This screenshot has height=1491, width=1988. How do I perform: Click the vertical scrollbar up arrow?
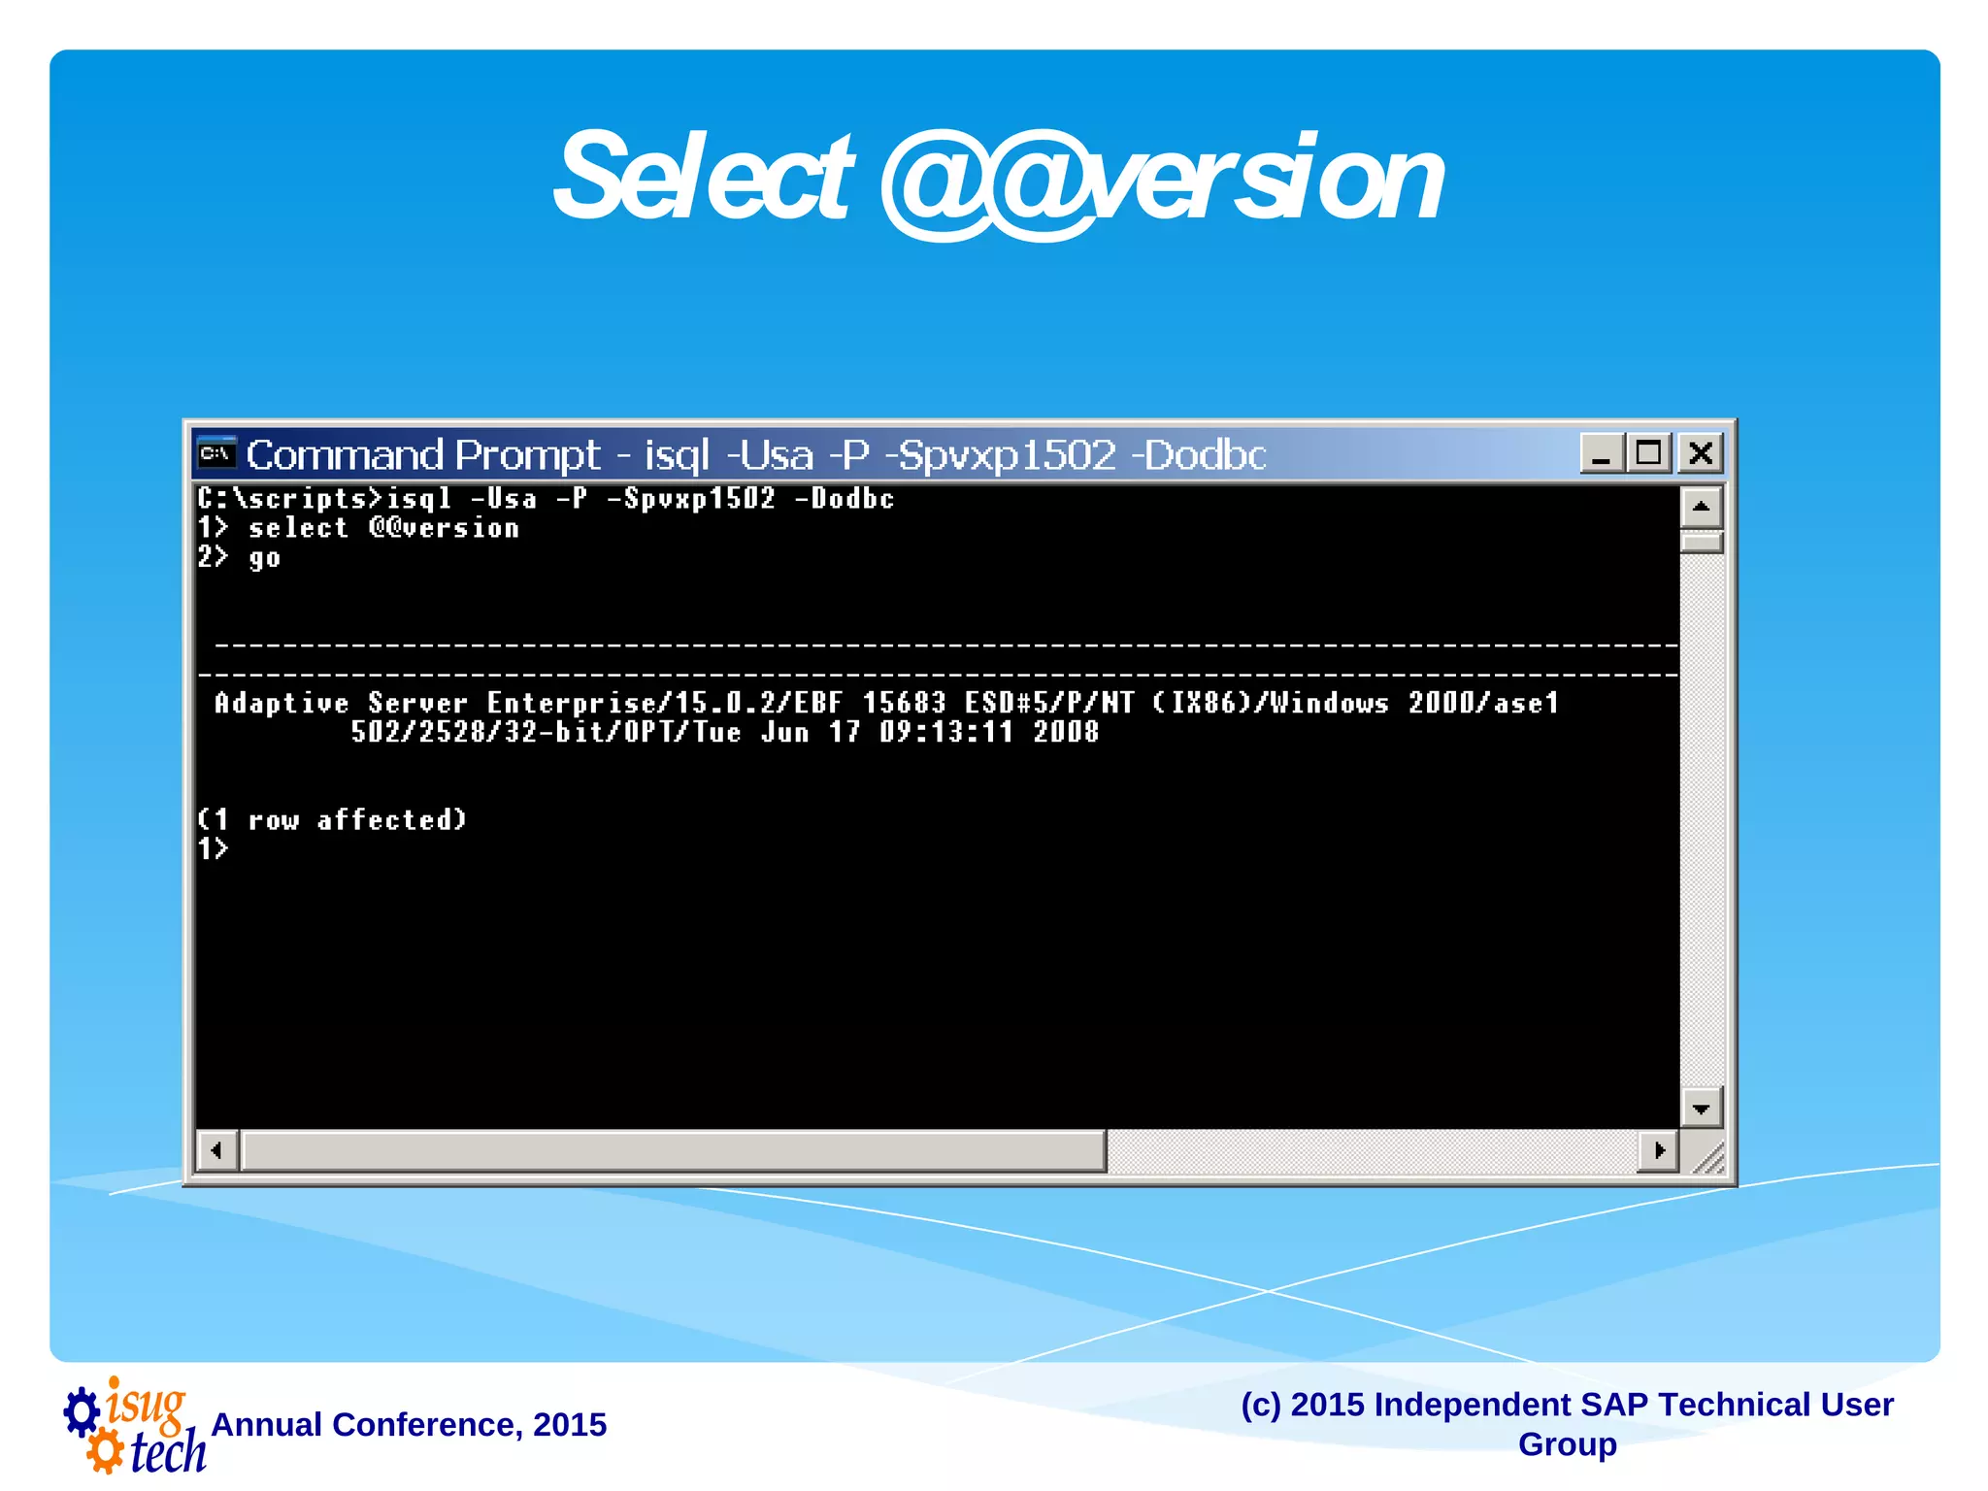(x=1701, y=507)
